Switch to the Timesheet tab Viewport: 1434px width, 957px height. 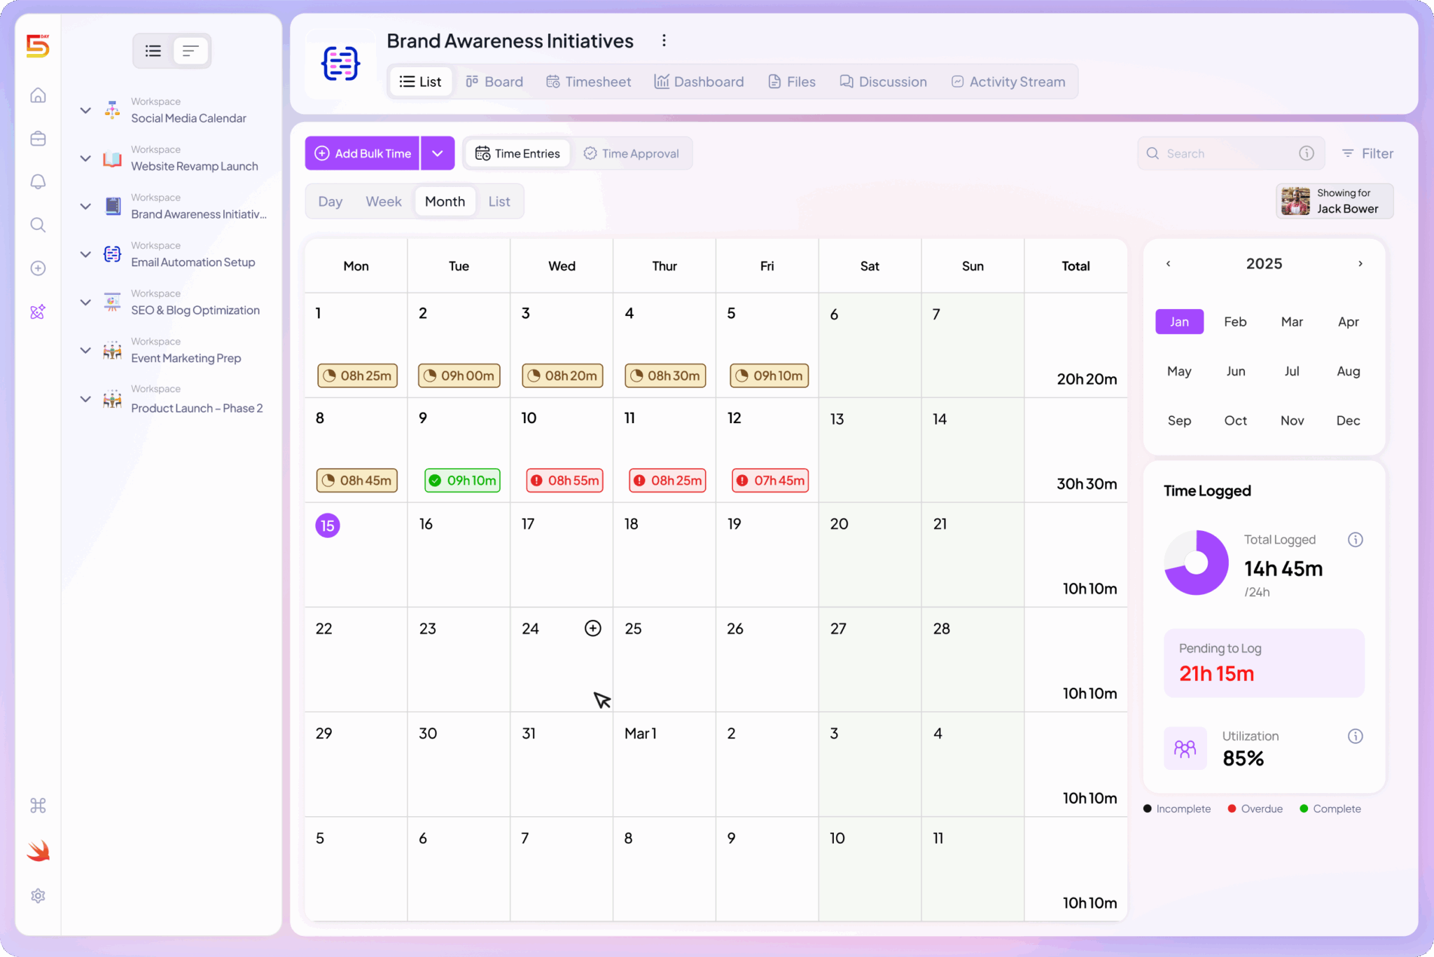(588, 81)
